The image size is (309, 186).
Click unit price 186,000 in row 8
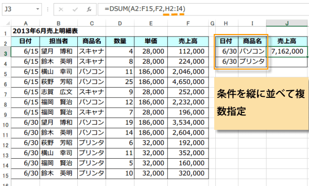click(151, 103)
